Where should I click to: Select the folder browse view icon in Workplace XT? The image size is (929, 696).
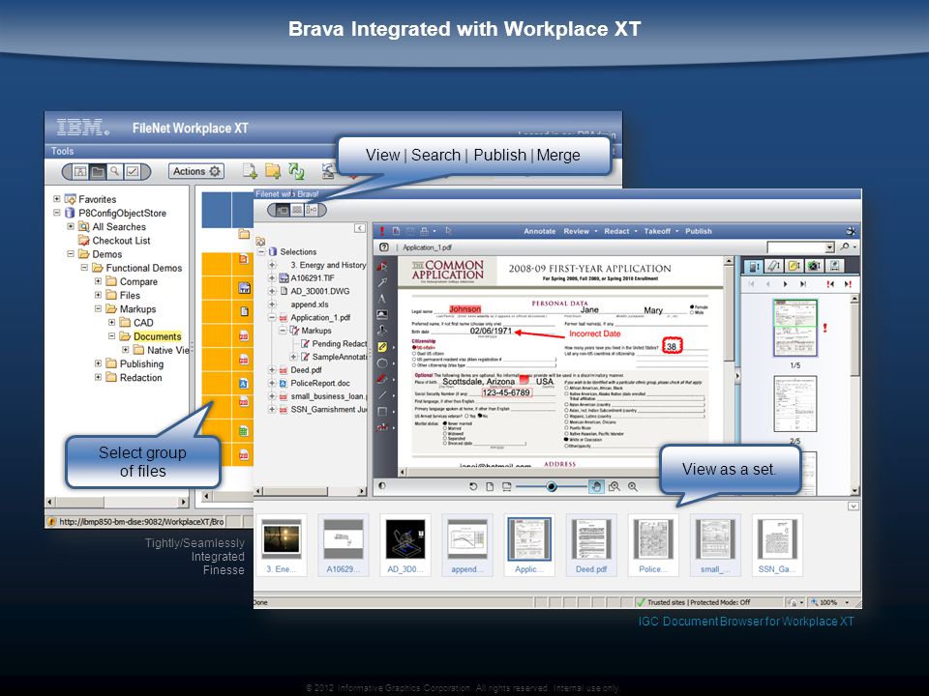click(x=97, y=172)
